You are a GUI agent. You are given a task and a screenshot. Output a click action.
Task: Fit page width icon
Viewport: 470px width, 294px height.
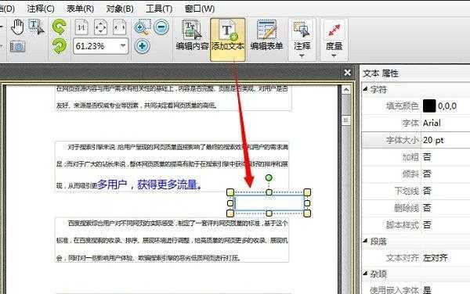coord(119,27)
